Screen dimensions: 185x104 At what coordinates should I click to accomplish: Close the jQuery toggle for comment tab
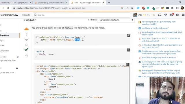(103, 3)
